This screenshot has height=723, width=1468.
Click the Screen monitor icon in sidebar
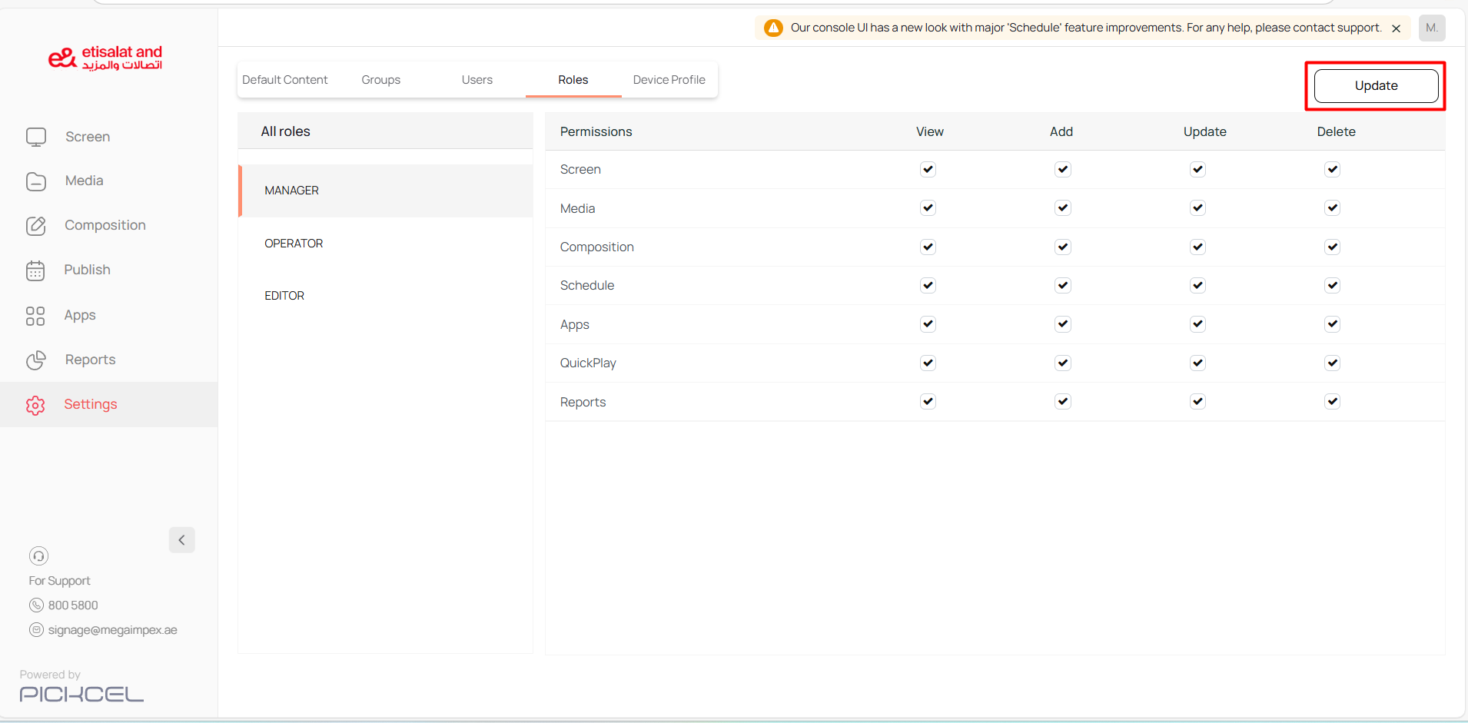[36, 137]
